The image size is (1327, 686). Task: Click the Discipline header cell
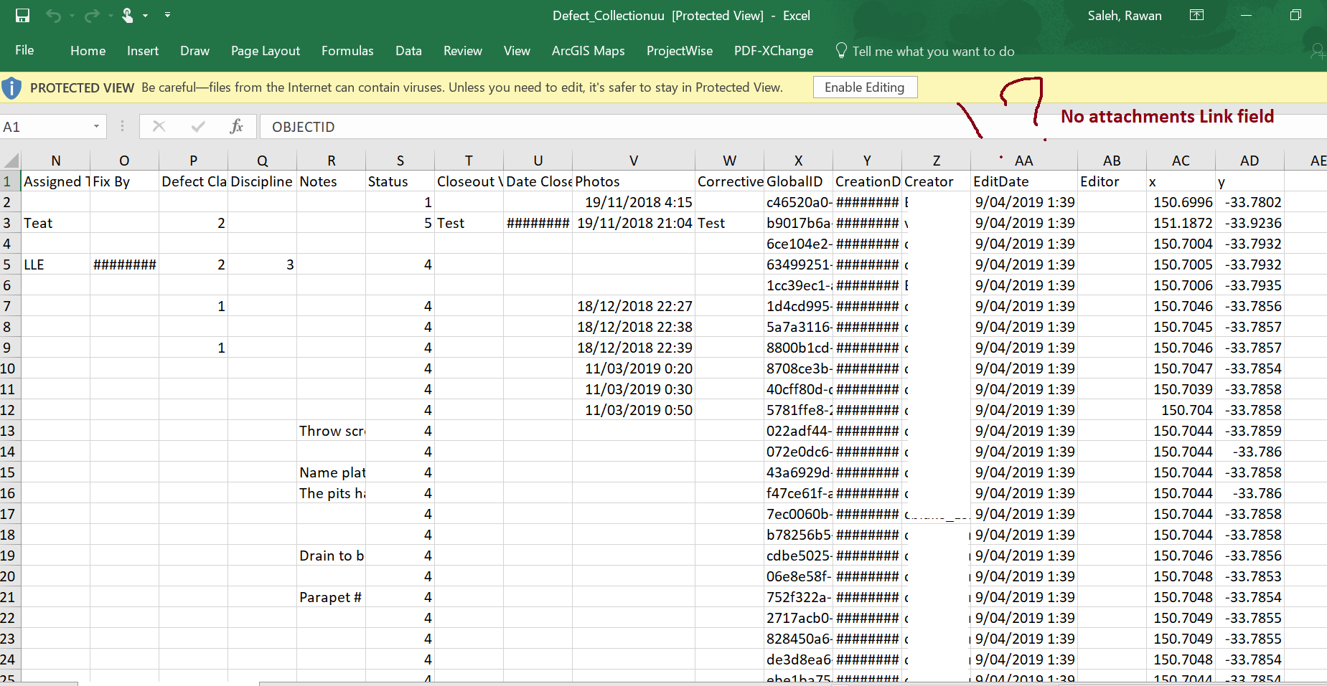(263, 181)
